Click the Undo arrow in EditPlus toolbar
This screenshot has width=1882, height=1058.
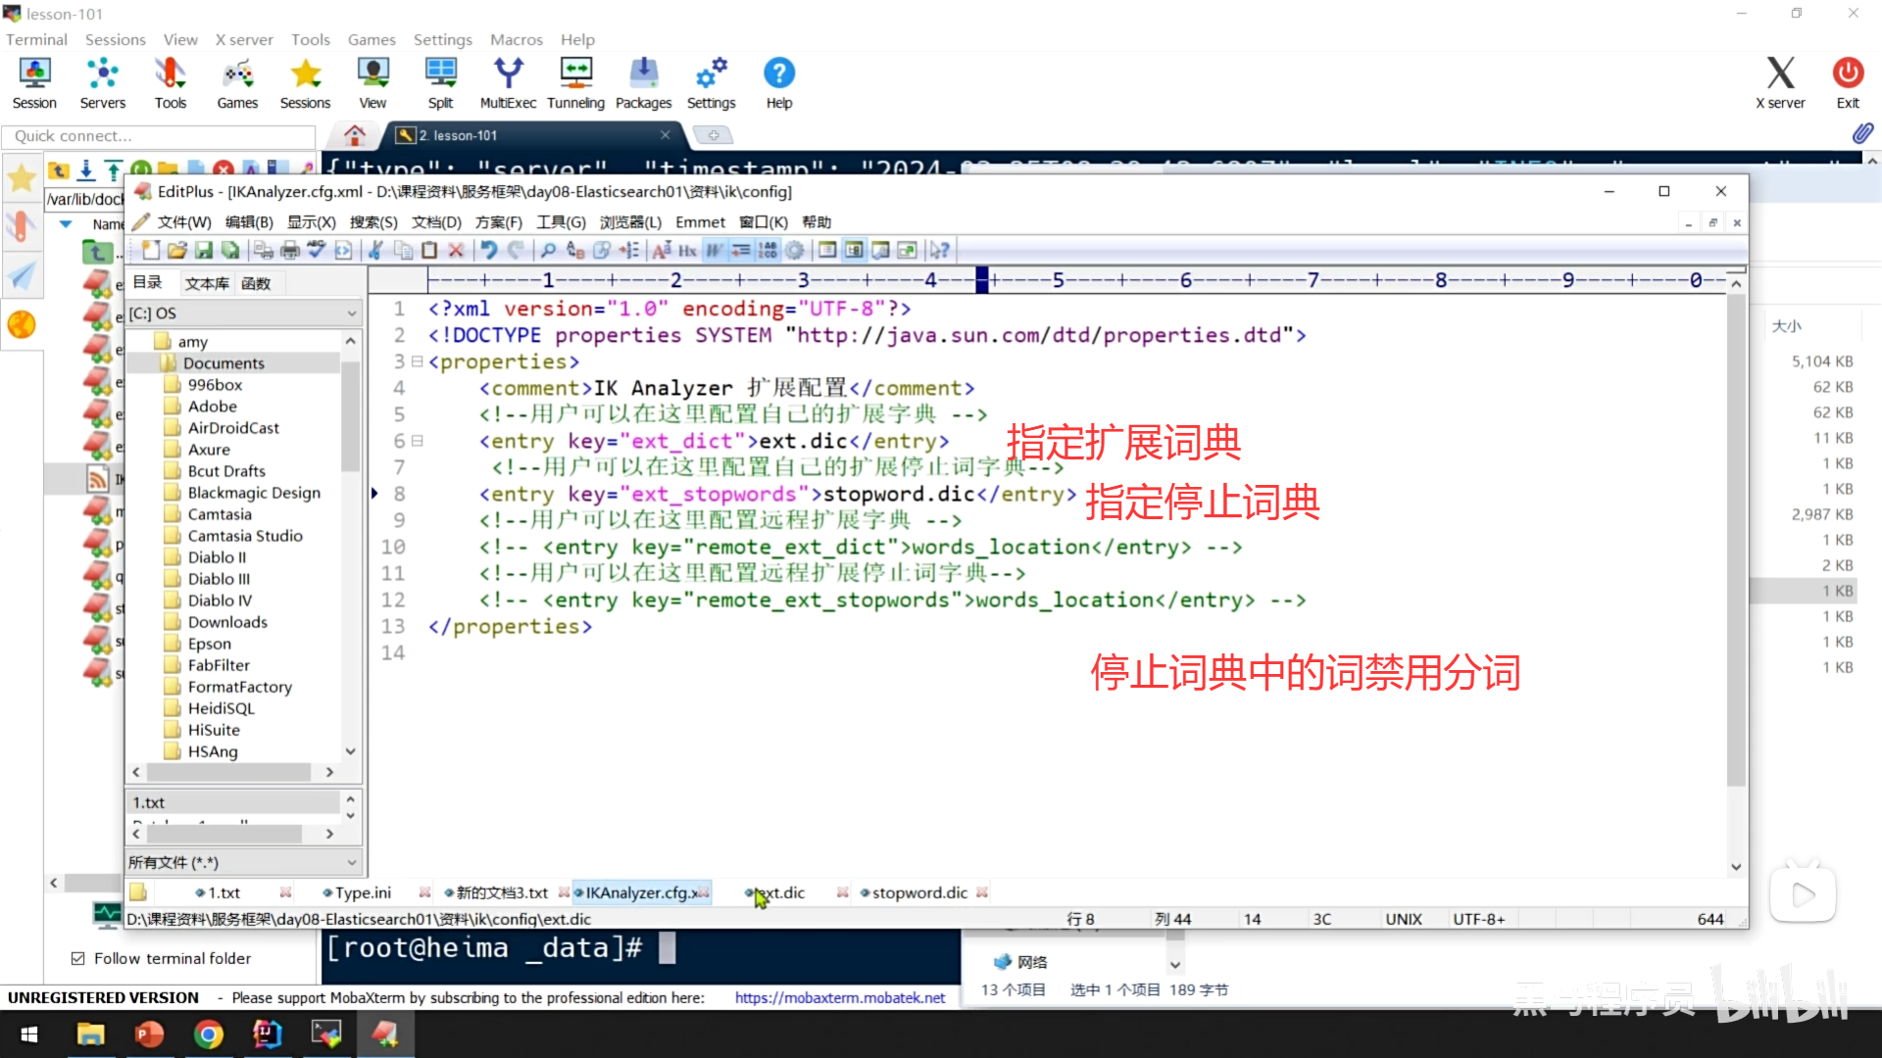(488, 251)
